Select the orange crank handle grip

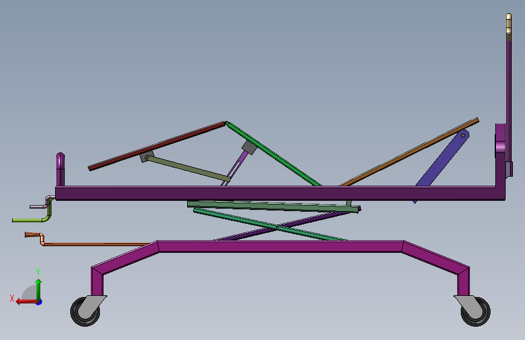[x=32, y=235]
